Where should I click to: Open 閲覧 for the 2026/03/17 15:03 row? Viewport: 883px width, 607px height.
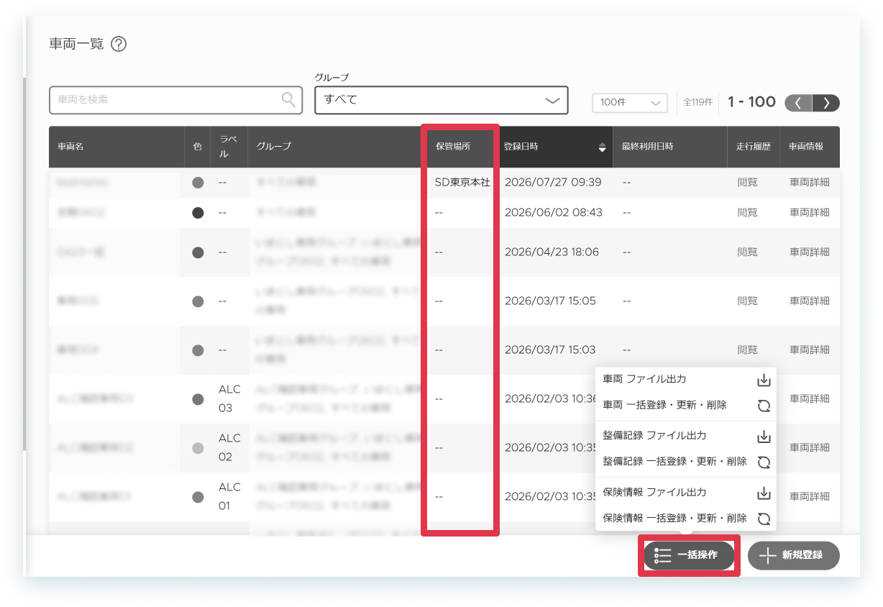click(747, 350)
